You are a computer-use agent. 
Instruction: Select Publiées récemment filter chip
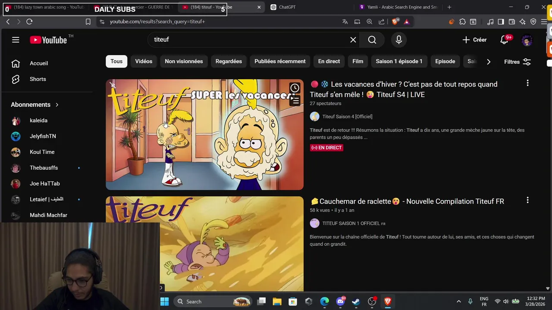pyautogui.click(x=280, y=61)
